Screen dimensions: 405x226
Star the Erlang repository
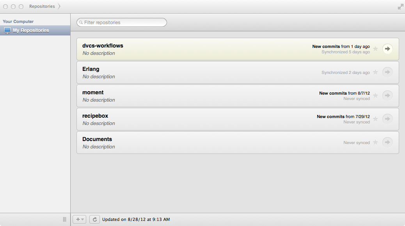pos(376,72)
